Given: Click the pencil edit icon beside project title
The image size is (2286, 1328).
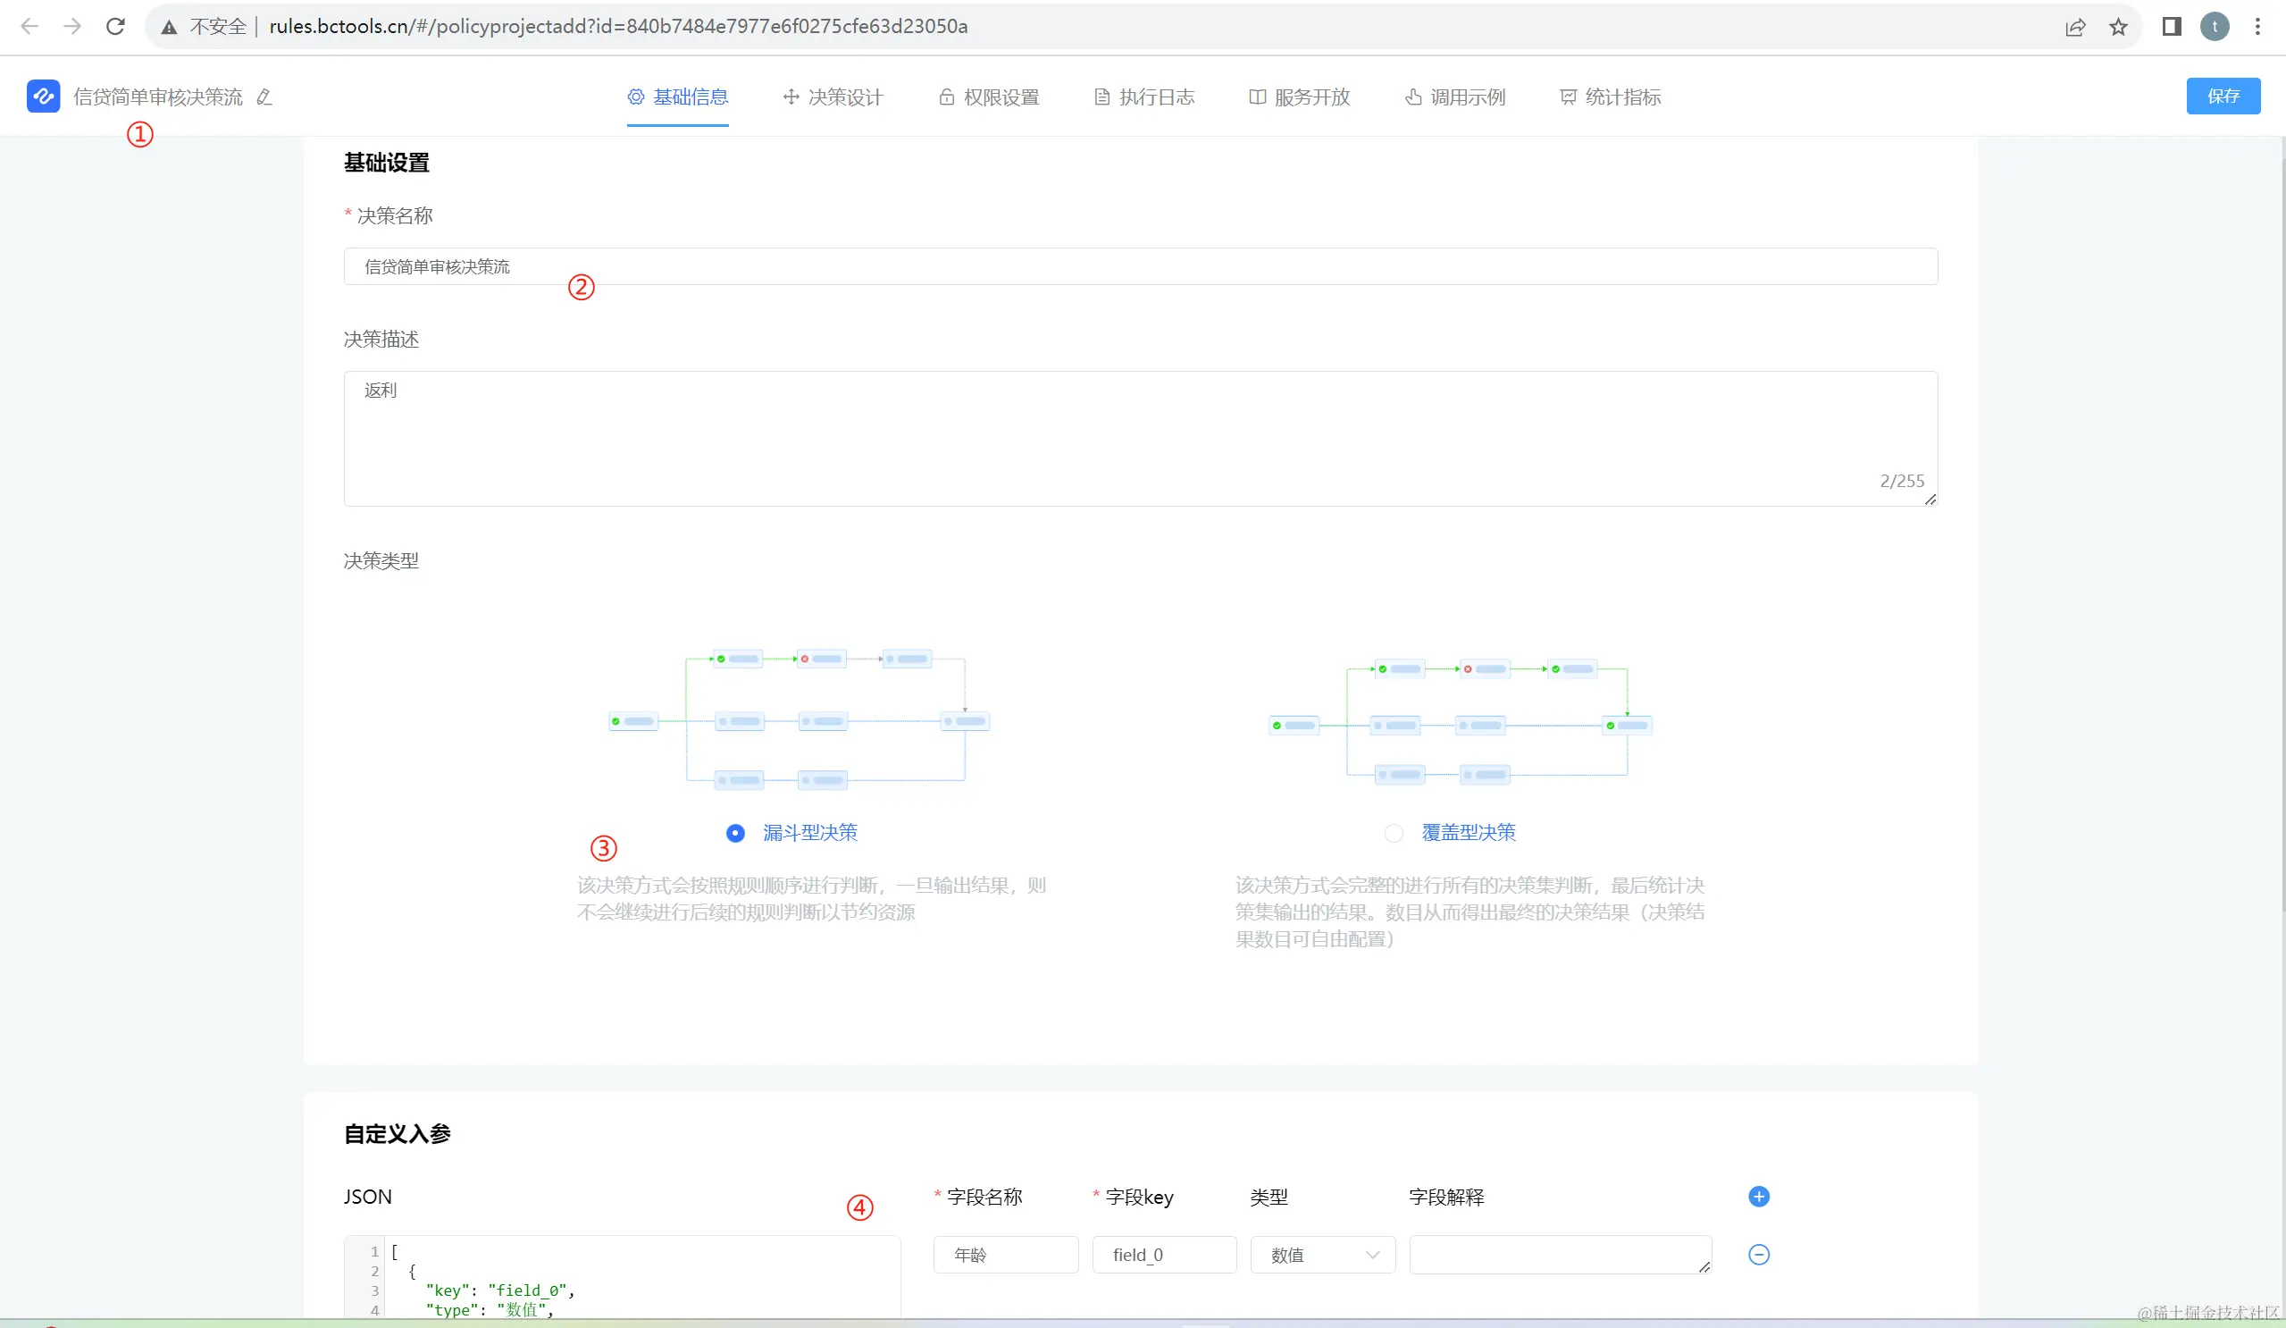Looking at the screenshot, I should 264,97.
